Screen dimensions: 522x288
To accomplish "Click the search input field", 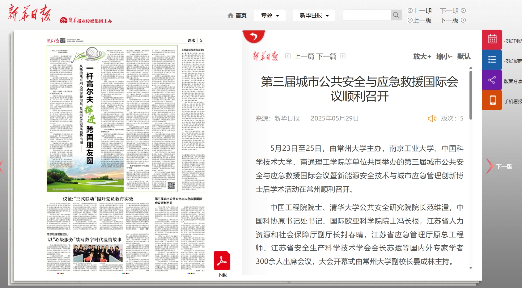I will click(x=367, y=15).
